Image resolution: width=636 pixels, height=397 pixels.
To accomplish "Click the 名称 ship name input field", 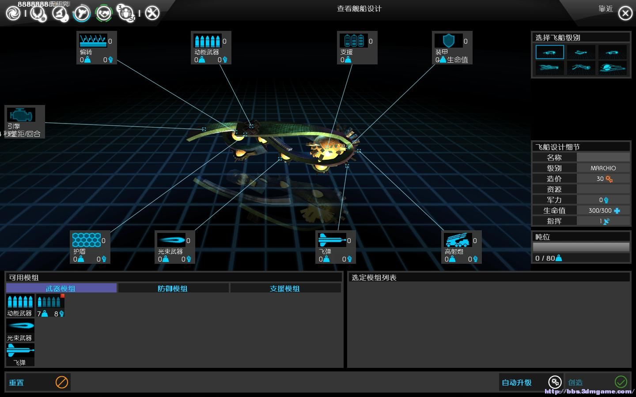I will 603,157.
